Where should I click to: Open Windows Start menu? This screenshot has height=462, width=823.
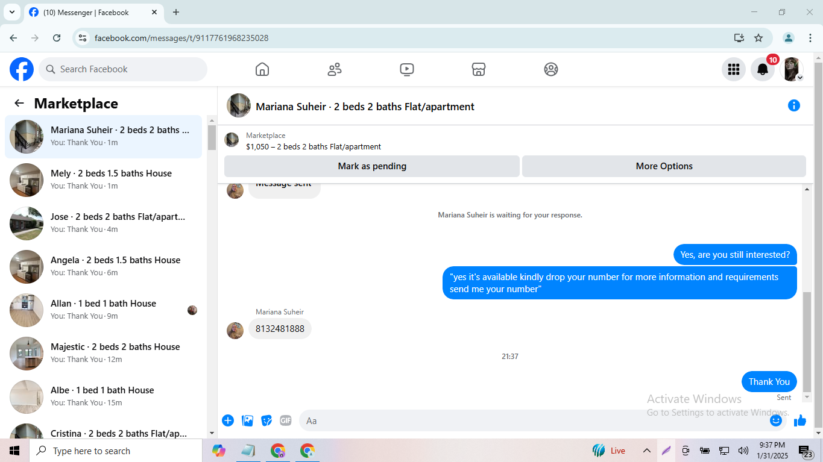14,451
